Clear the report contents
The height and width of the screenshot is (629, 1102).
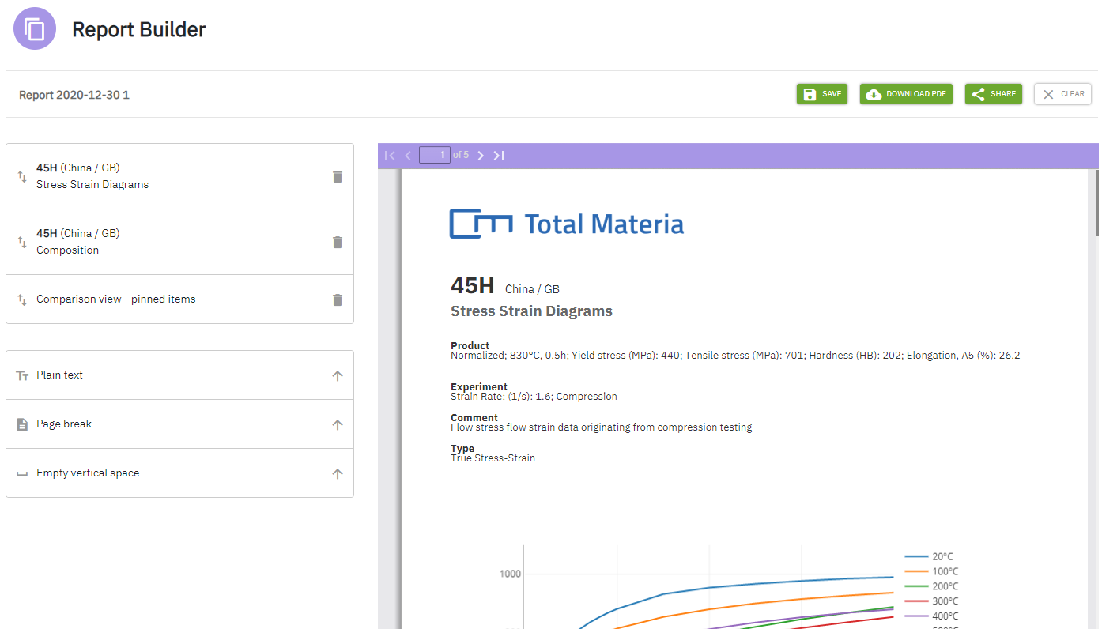click(1062, 93)
